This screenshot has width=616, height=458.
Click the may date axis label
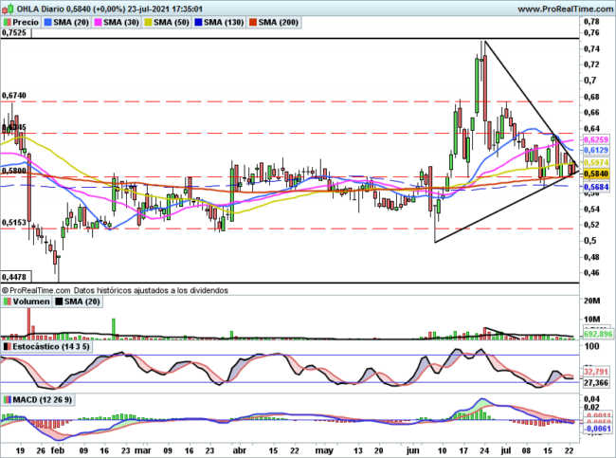(324, 450)
